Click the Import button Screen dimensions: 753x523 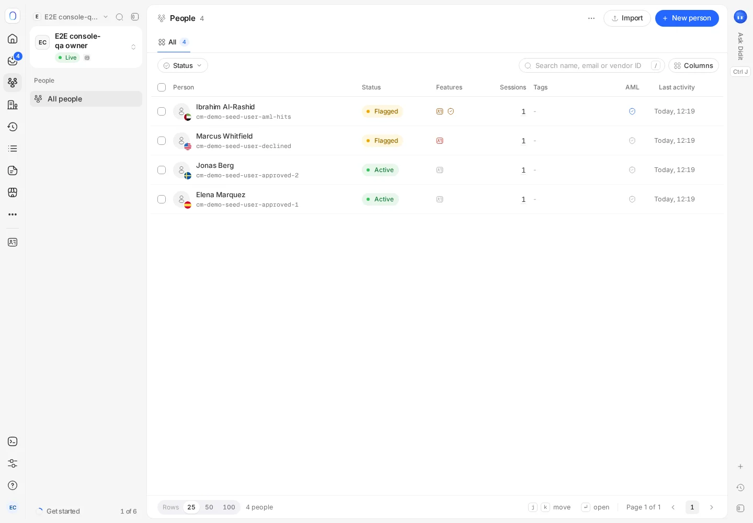(627, 18)
